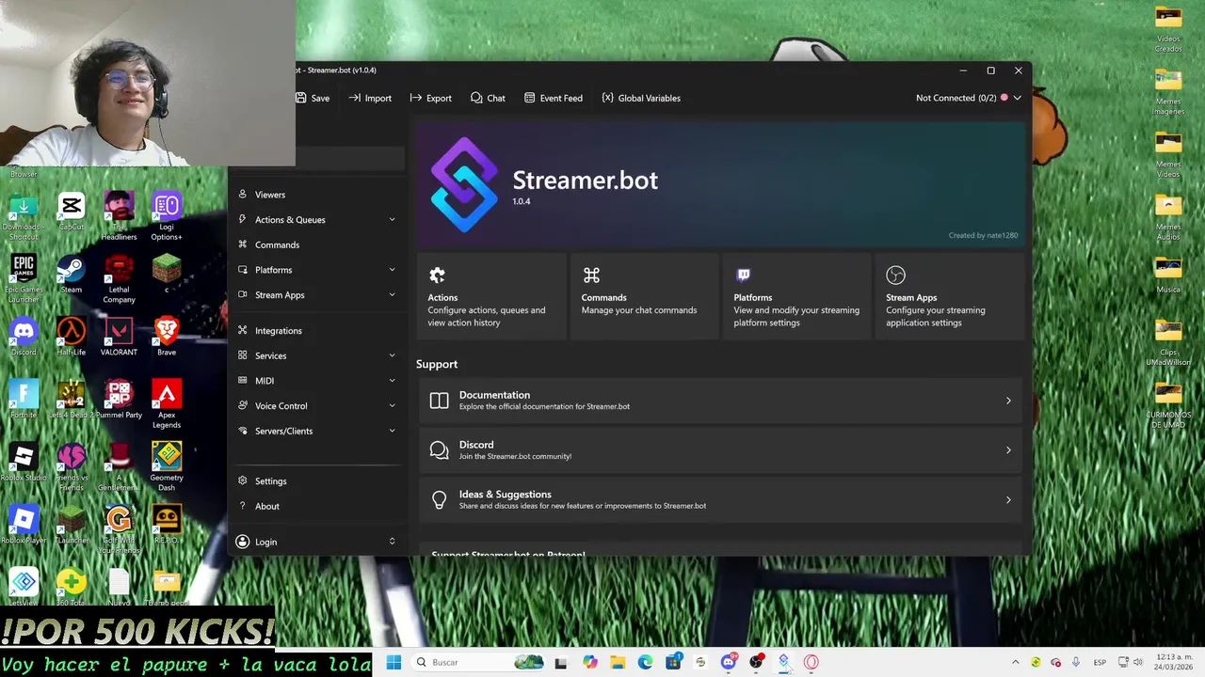This screenshot has height=677, width=1205.
Task: Open the Brave browser desktop icon
Action: (167, 337)
